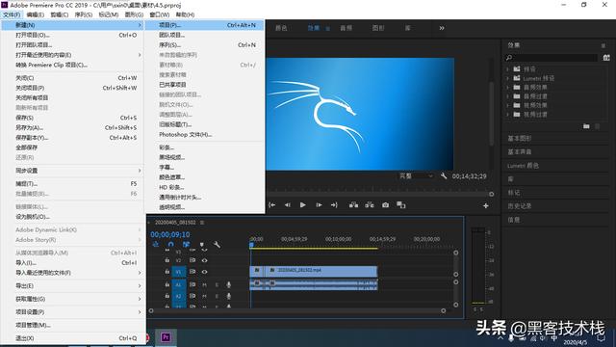Switch to 颜色 workspace tab
The height and width of the screenshot is (347, 616).
click(x=281, y=28)
